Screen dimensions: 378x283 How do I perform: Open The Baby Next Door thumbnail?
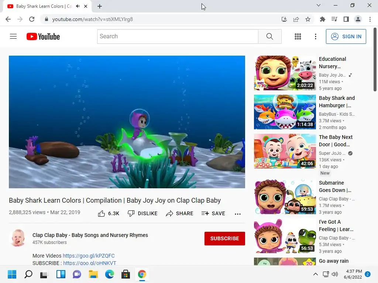point(285,151)
